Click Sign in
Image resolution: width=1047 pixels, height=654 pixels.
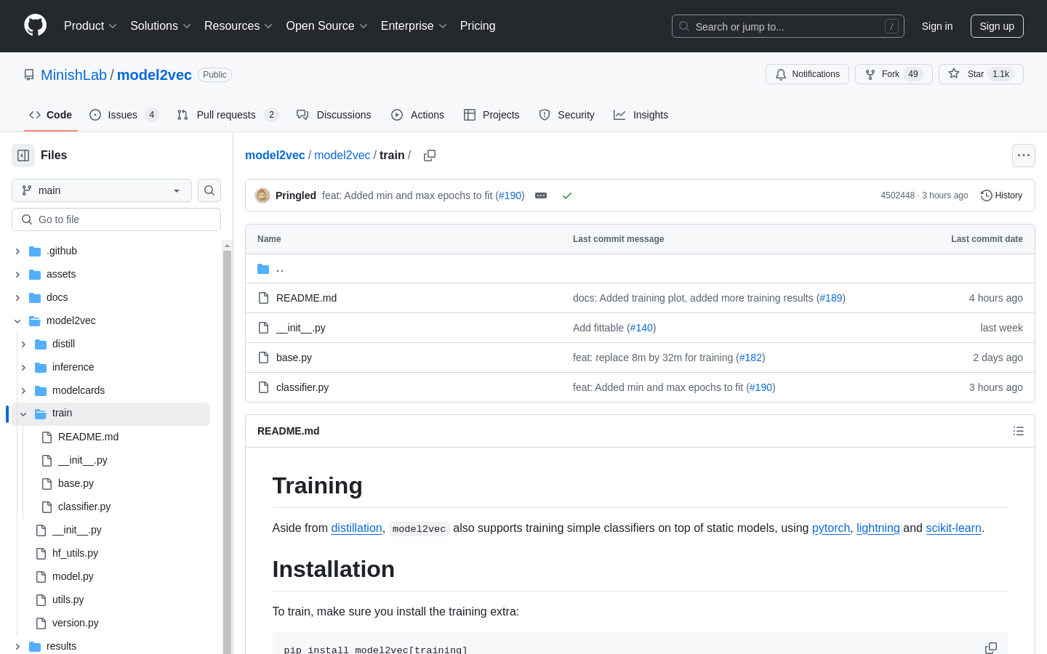click(x=936, y=26)
